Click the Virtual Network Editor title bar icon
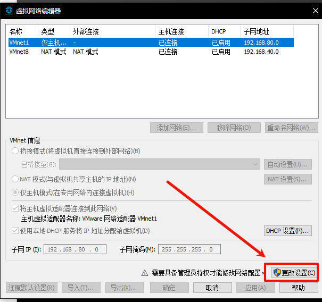The height and width of the screenshot is (302, 322). (x=9, y=11)
